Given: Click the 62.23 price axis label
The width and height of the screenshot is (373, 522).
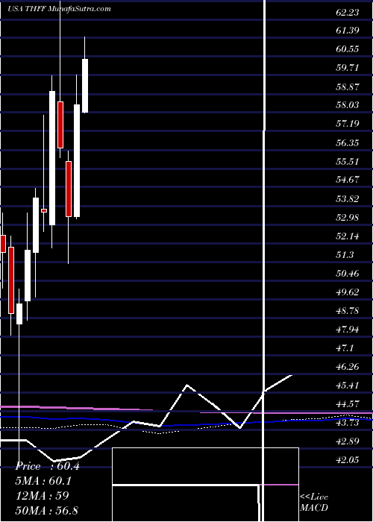Looking at the screenshot, I should click(348, 13).
